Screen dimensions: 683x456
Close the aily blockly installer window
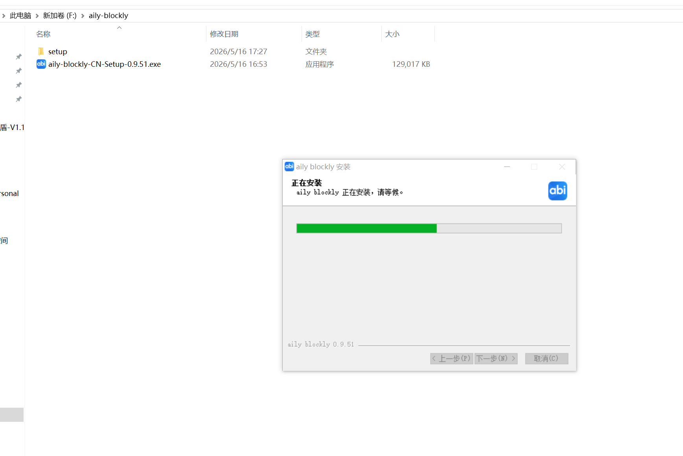tap(562, 167)
